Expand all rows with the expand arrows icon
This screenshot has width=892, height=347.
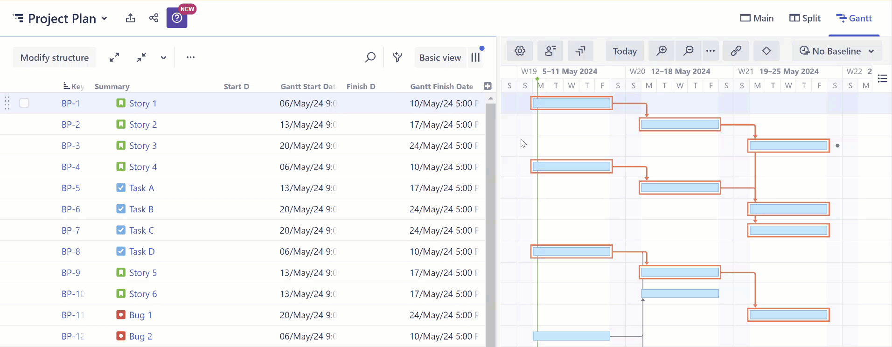click(x=114, y=57)
